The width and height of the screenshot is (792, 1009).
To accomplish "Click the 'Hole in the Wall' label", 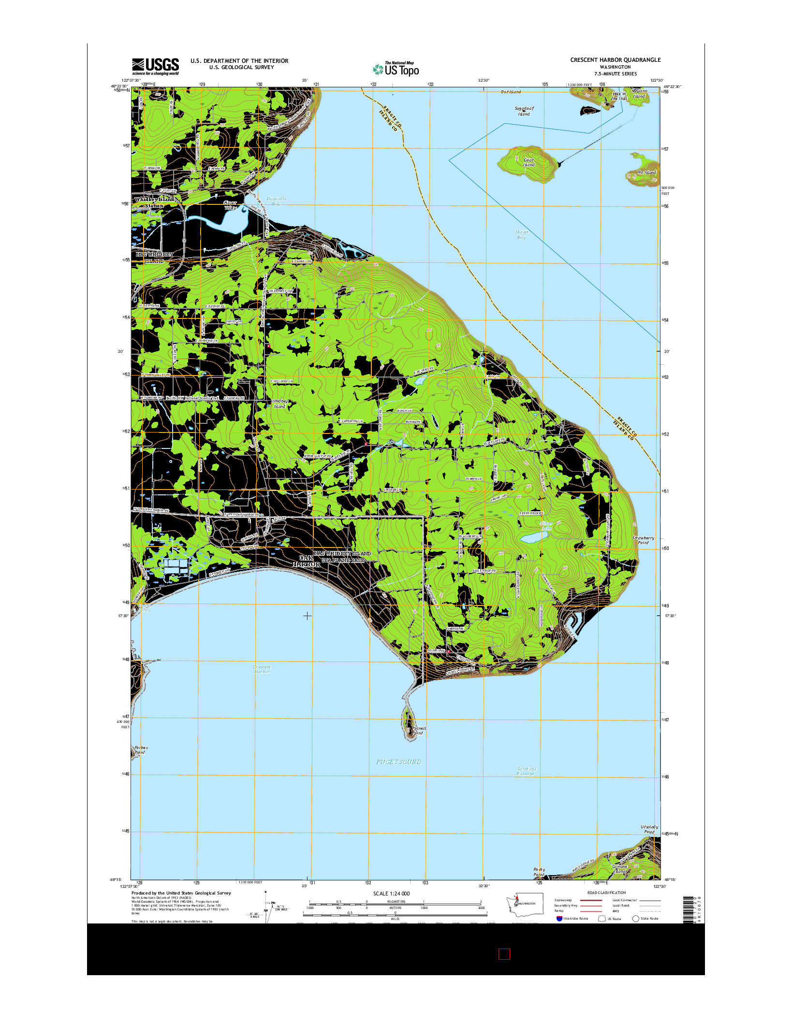I will [619, 96].
